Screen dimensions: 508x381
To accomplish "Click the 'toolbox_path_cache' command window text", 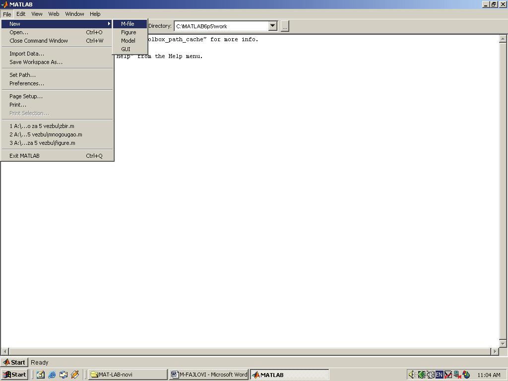I will 177,39.
